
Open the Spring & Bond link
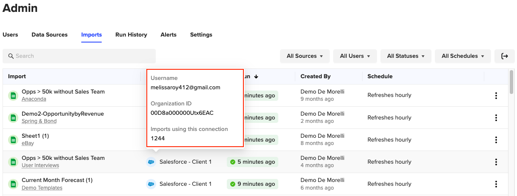point(39,121)
